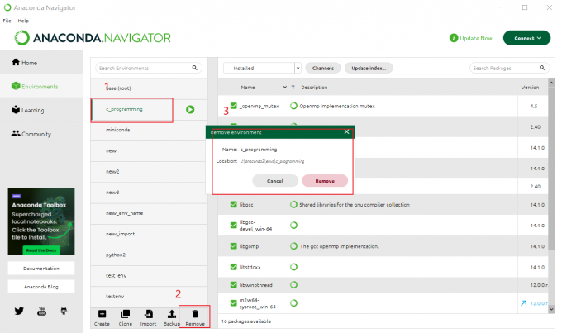Select the Environments tab
Image resolution: width=562 pixels, height=333 pixels.
tap(41, 86)
